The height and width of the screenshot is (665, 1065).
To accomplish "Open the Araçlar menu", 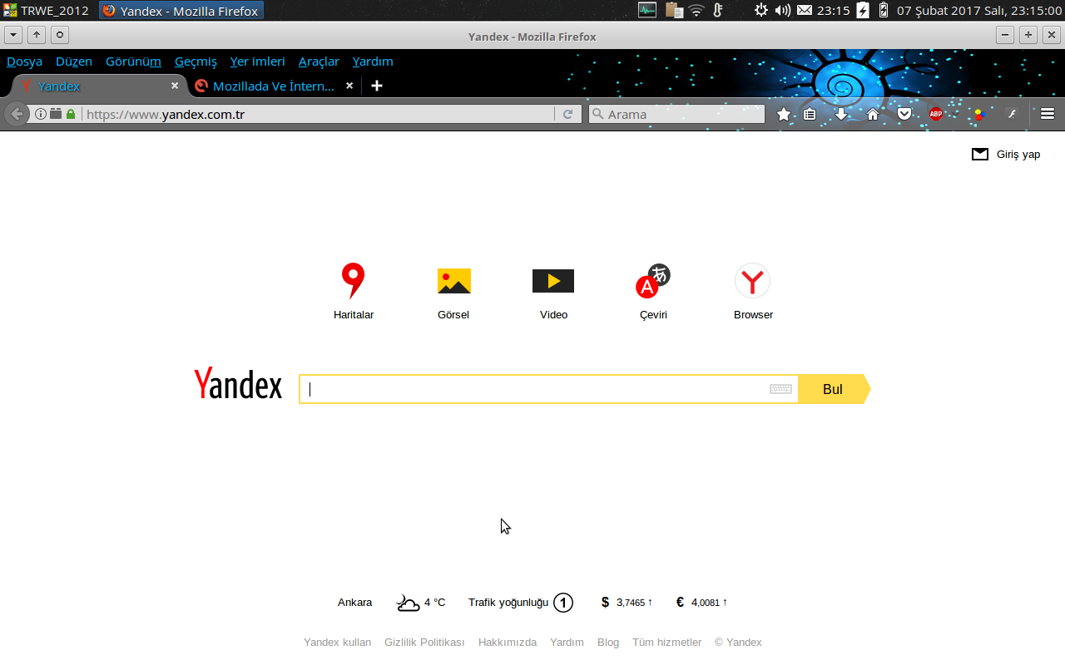I will 319,62.
